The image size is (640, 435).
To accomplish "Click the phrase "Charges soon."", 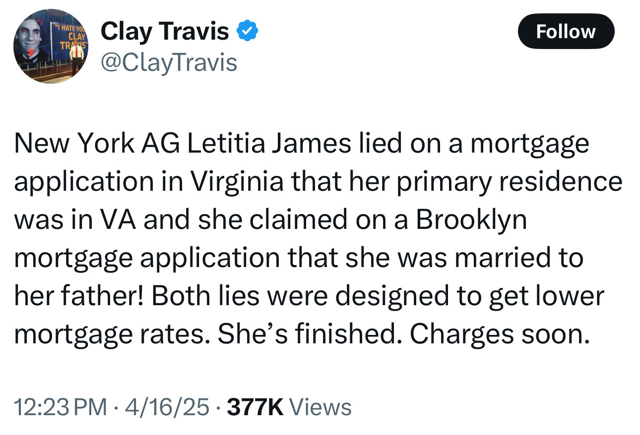I will pyautogui.click(x=500, y=335).
